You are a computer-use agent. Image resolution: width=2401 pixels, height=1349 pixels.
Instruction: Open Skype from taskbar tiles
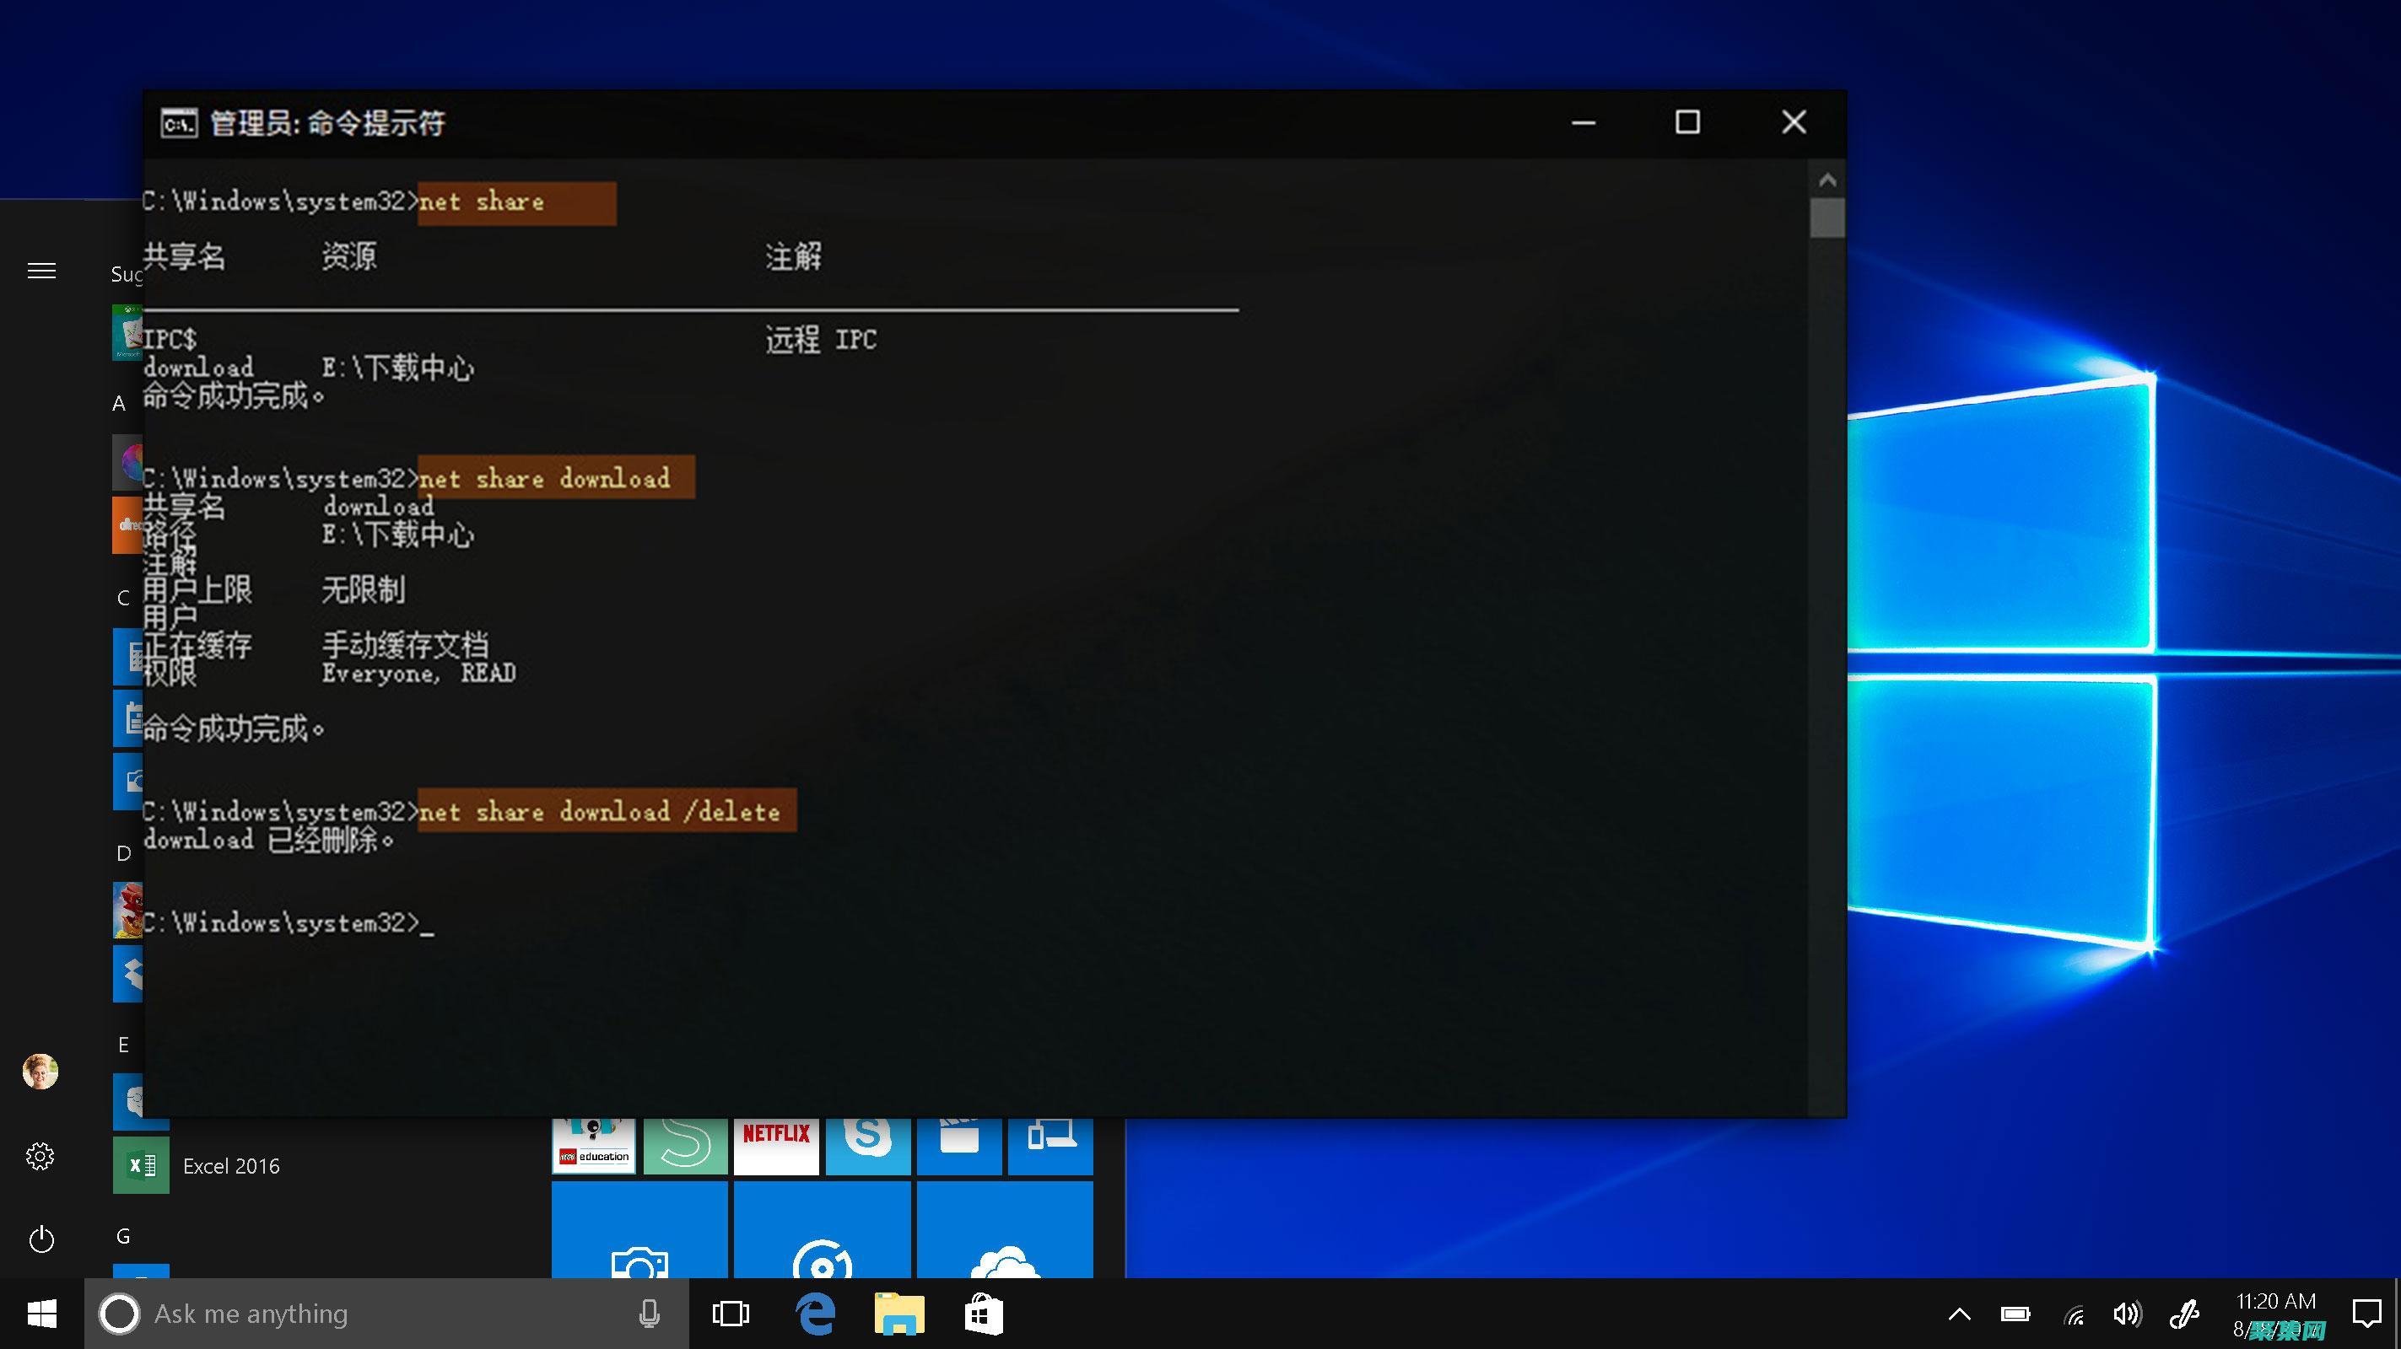coord(867,1140)
